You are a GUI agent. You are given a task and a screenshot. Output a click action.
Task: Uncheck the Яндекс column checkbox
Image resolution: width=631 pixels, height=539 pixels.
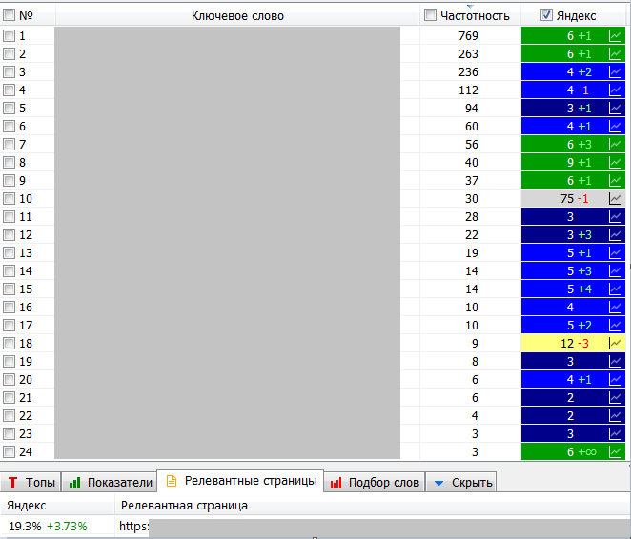(x=546, y=15)
